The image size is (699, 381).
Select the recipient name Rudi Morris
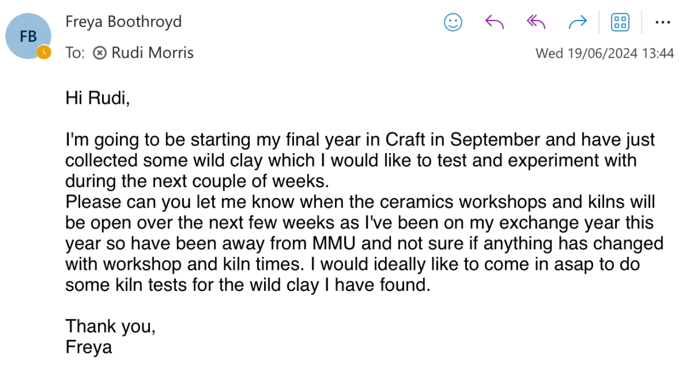pyautogui.click(x=152, y=52)
